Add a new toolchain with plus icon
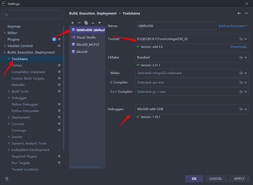The height and width of the screenshot is (185, 253). (x=73, y=23)
